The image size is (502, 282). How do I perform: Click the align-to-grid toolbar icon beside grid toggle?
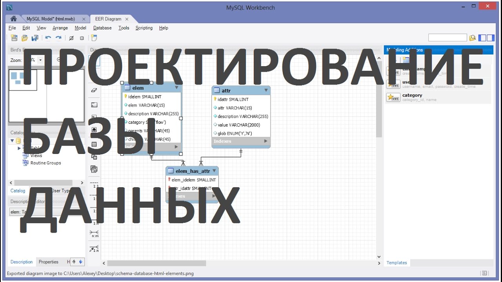point(82,38)
